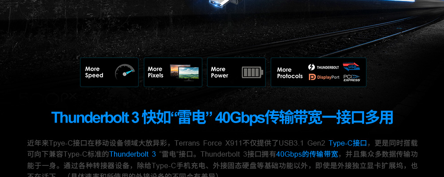The height and width of the screenshot is (177, 444).
Task: Click the THUNDERBOLT wordmark text
Action: pyautogui.click(x=328, y=67)
